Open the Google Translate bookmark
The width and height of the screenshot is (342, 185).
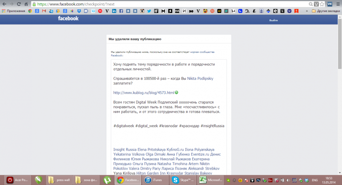point(51,11)
